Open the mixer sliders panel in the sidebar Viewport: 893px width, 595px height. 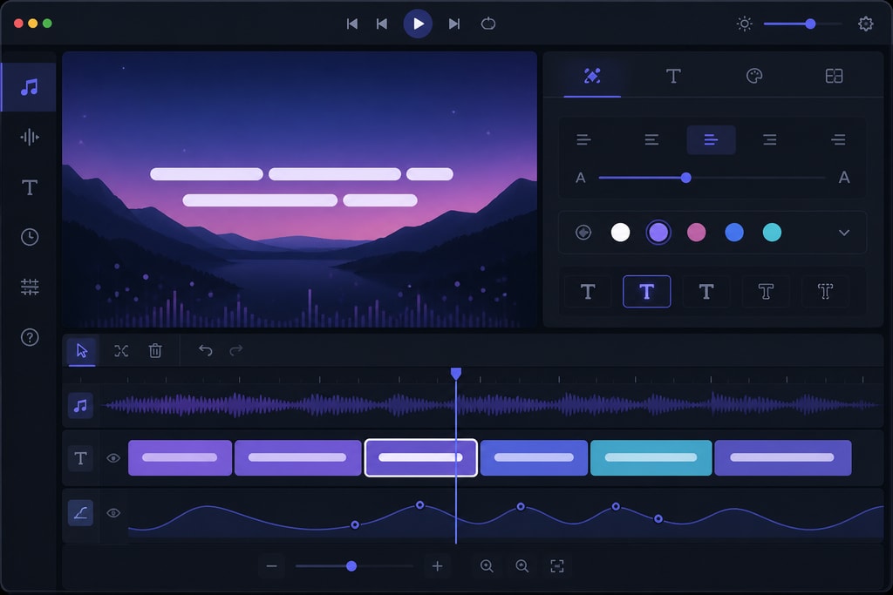point(30,287)
